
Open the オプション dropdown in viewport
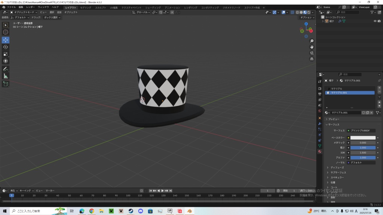click(x=307, y=18)
